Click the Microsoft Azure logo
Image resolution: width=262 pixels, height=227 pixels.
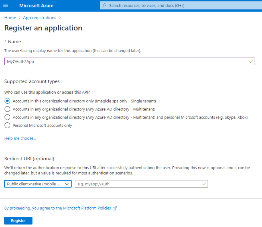click(x=36, y=5)
